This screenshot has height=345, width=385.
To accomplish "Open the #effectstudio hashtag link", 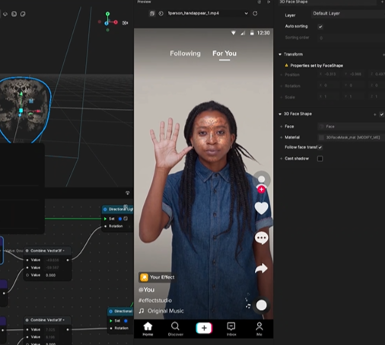I will coord(155,300).
